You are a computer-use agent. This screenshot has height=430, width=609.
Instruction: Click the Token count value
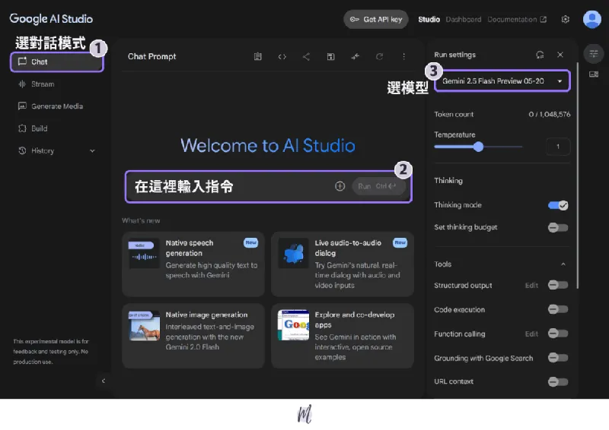[549, 115]
